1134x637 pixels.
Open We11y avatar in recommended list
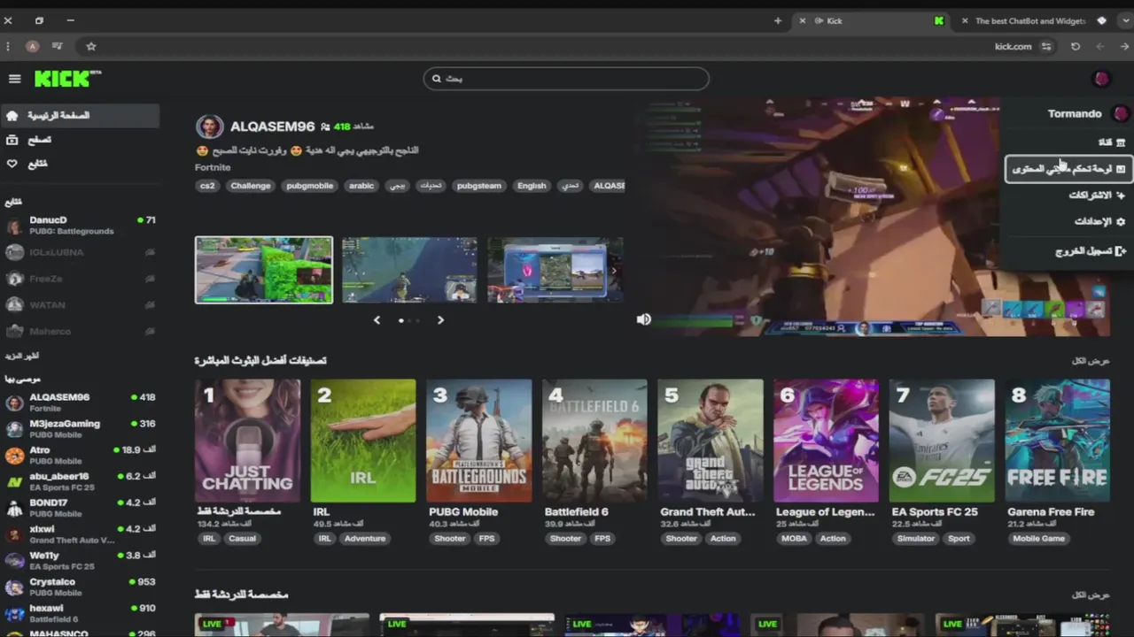[14, 561]
